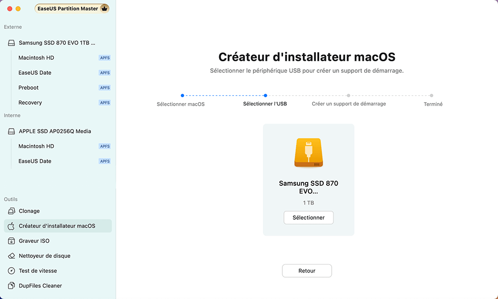Go to the Sélectionner macOS step

182,104
